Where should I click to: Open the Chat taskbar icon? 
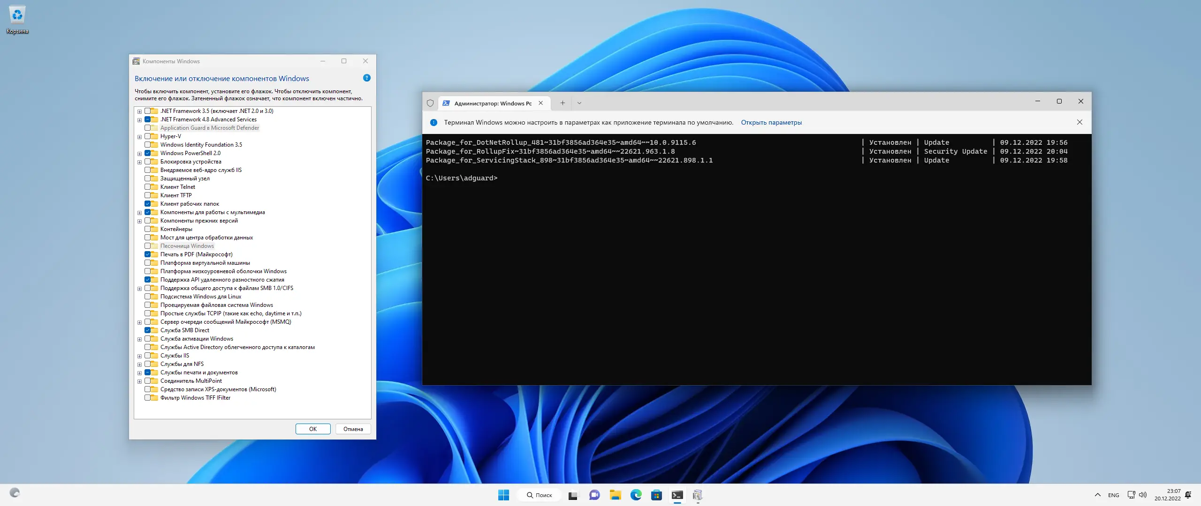click(x=594, y=495)
